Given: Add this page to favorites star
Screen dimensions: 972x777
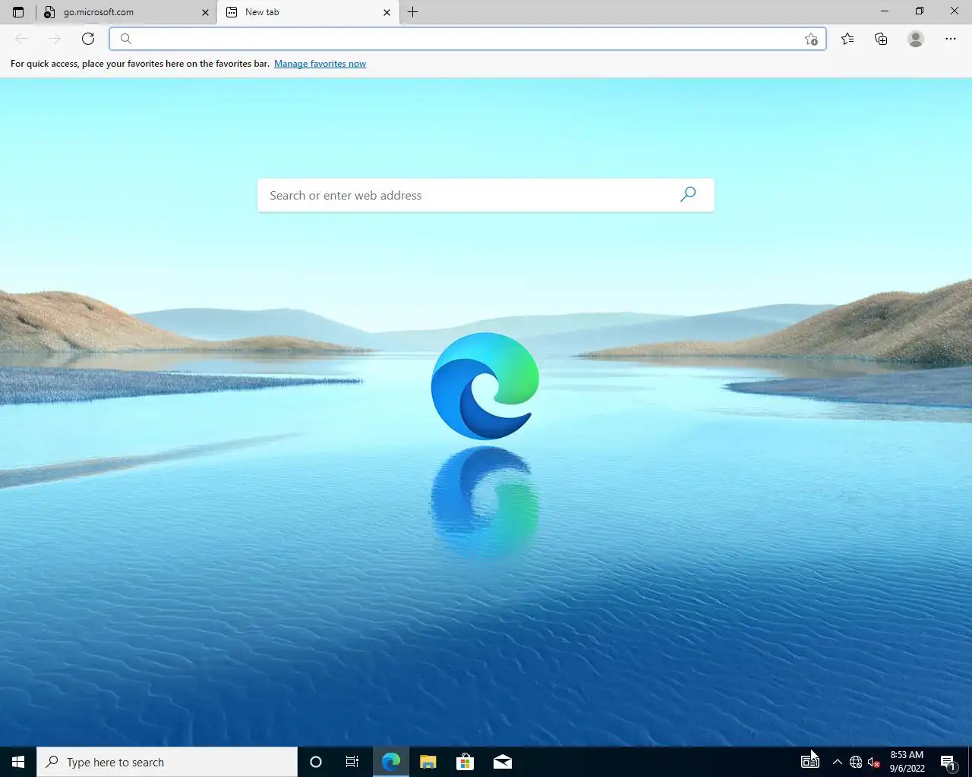Looking at the screenshot, I should [x=811, y=39].
